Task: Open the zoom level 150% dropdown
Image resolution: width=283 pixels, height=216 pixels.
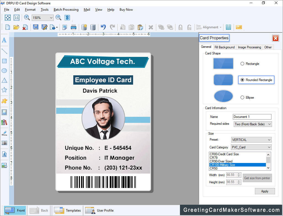Action: pos(51,18)
